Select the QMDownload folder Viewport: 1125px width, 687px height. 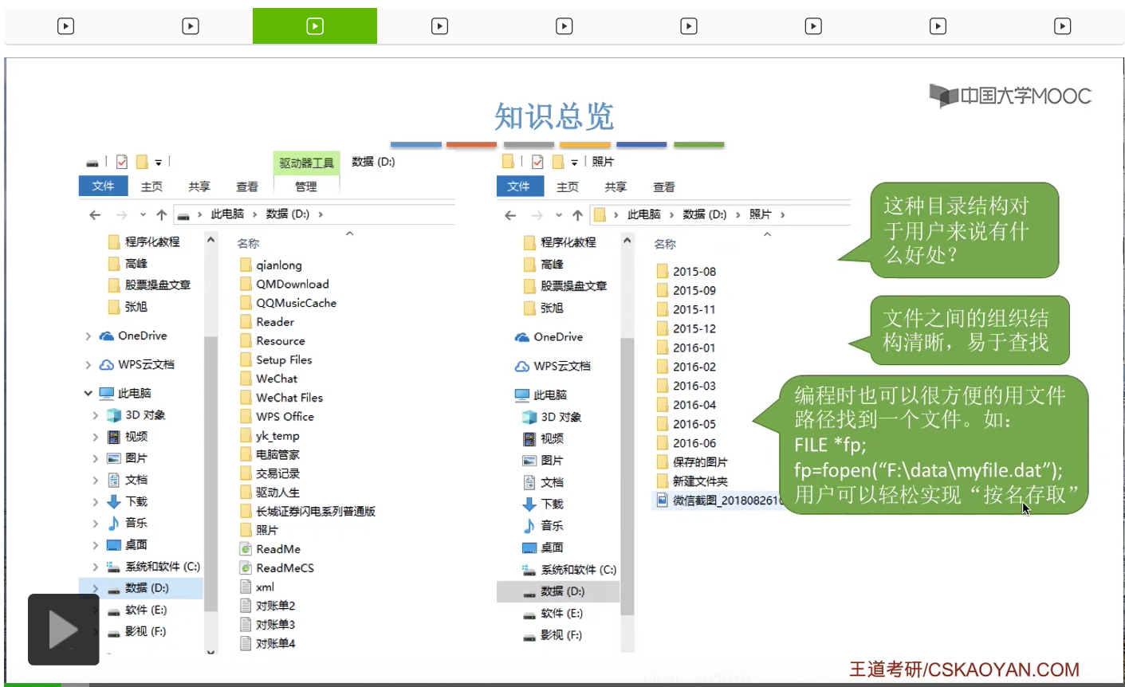click(x=285, y=284)
